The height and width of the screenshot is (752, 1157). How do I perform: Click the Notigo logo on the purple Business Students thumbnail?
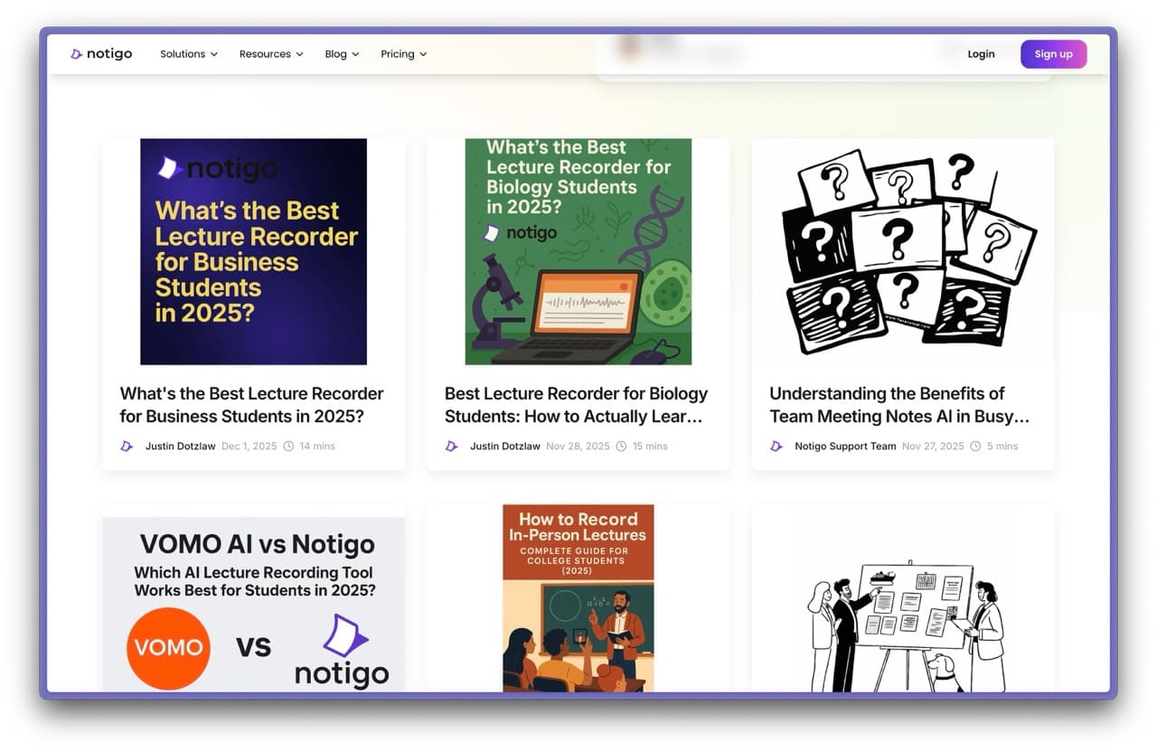(x=213, y=168)
